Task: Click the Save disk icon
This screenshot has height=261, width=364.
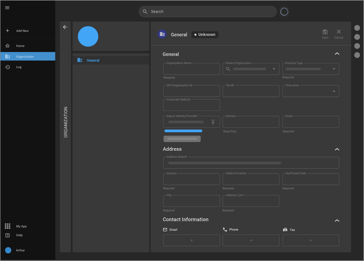Action: click(325, 32)
